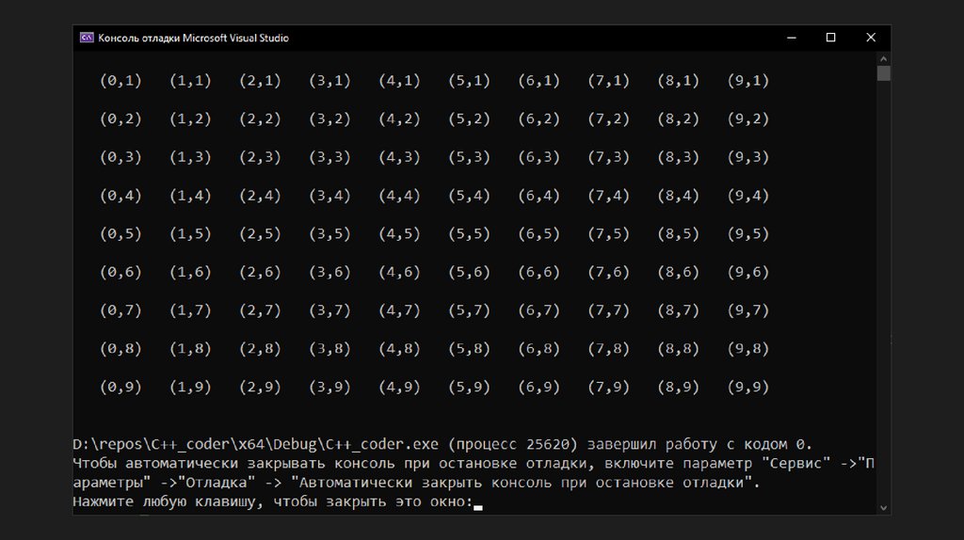Minimize the debug console window
Screen dimensions: 964x540
[787, 38]
